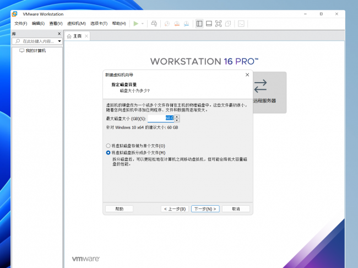Open the 编辑(E) menu

(x=38, y=23)
